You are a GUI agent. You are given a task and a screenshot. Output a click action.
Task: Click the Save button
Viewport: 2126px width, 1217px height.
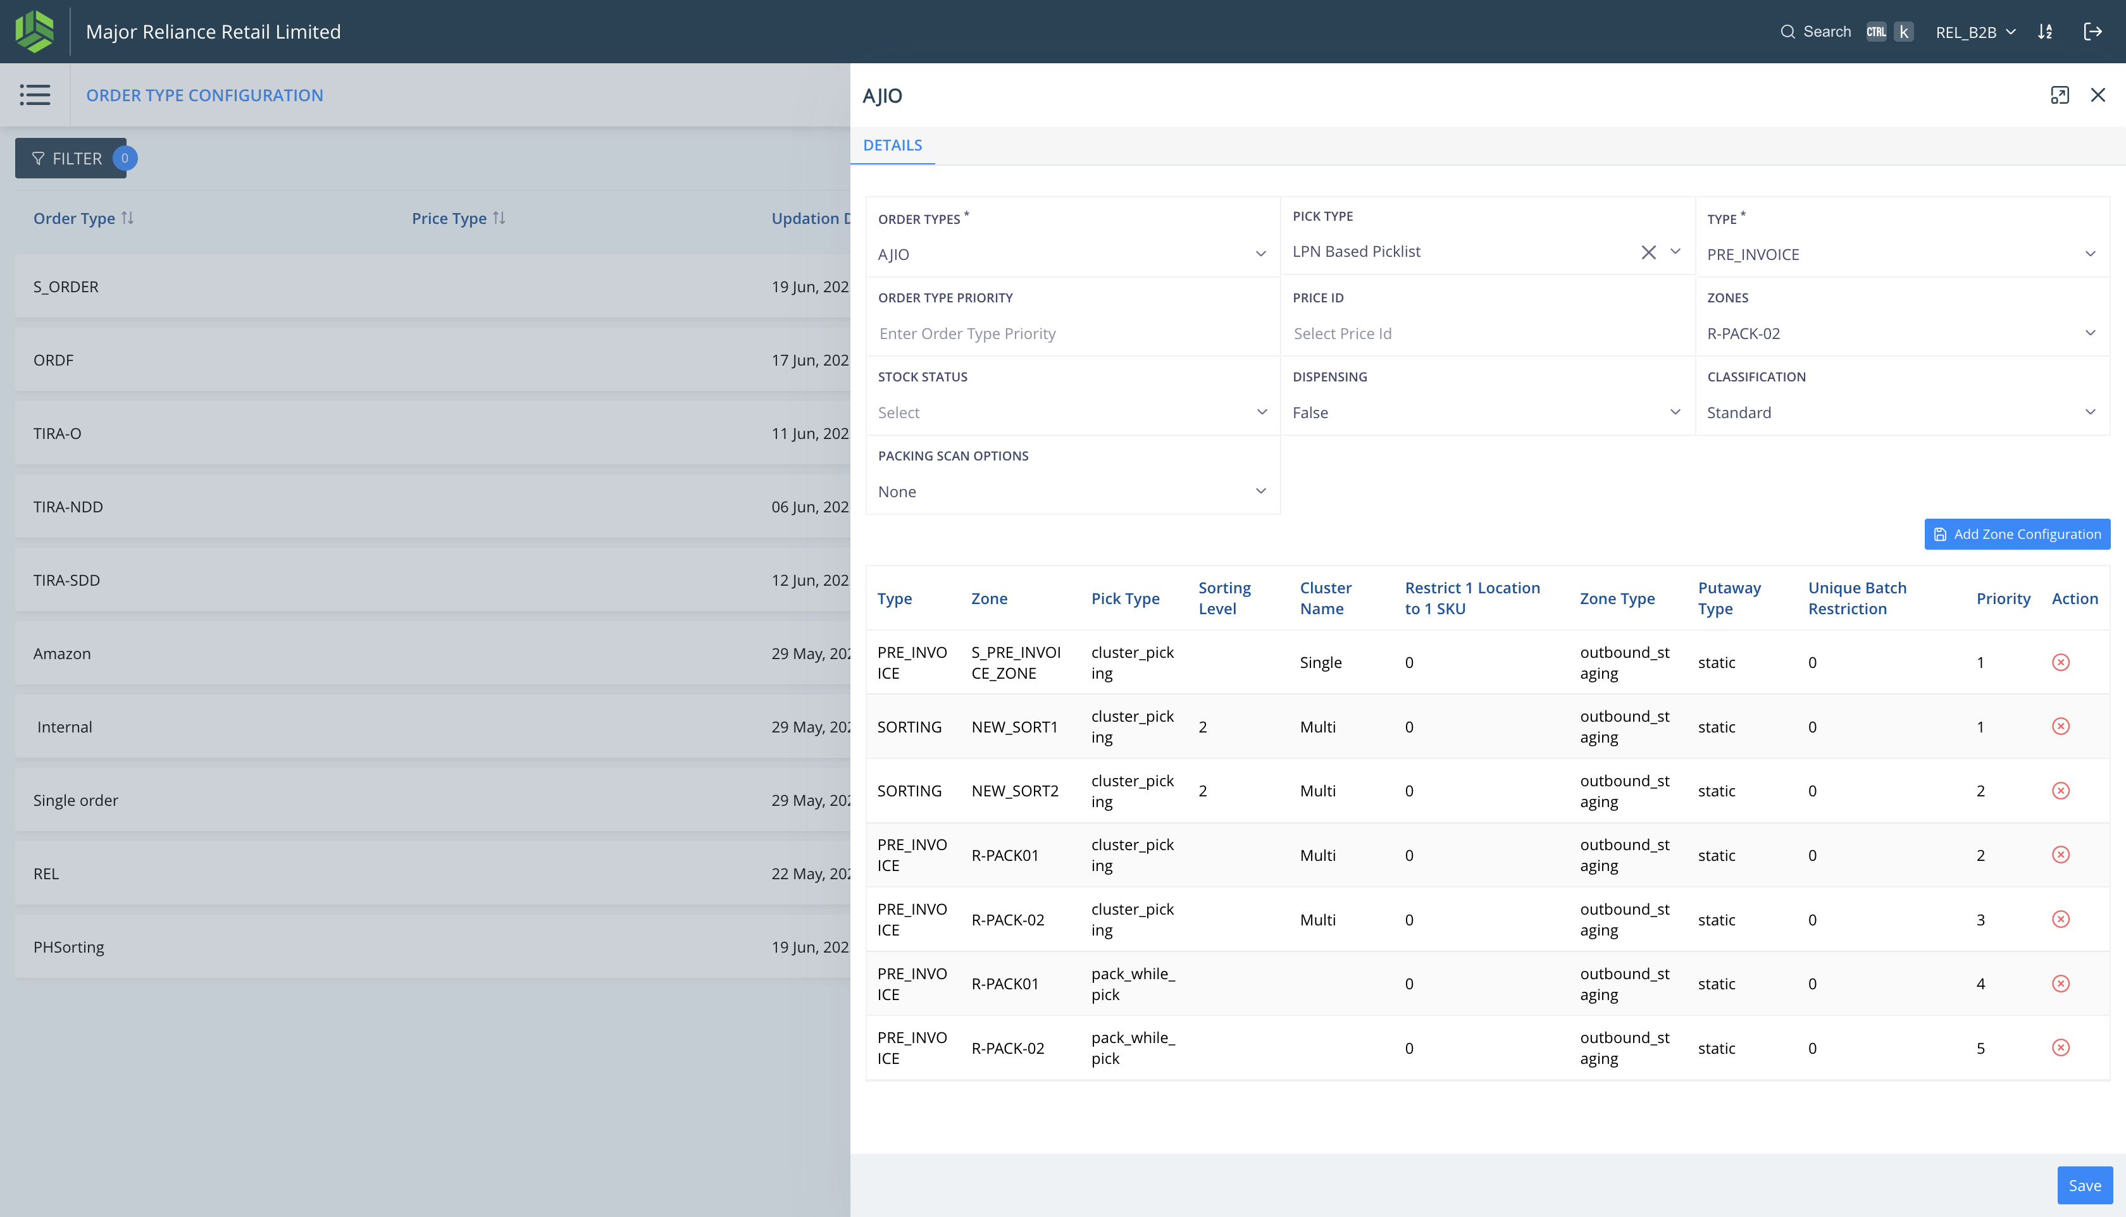pos(2084,1185)
